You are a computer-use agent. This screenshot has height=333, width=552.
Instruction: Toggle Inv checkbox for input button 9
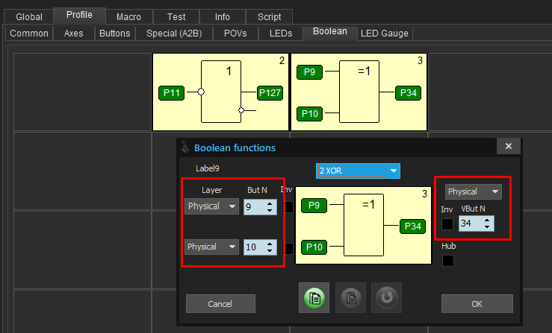(288, 206)
